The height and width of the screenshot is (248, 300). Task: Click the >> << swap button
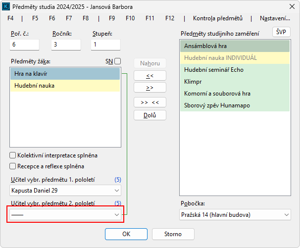150,103
